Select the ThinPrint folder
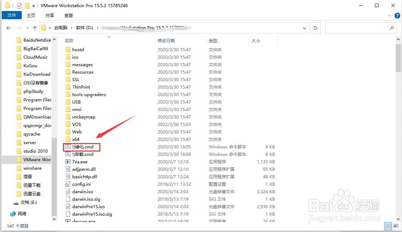Viewport: 402px width, 232px height. pyautogui.click(x=81, y=87)
